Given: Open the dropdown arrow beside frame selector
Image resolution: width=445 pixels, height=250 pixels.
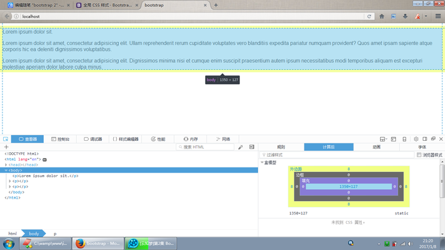Looking at the screenshot, I should tap(387, 139).
